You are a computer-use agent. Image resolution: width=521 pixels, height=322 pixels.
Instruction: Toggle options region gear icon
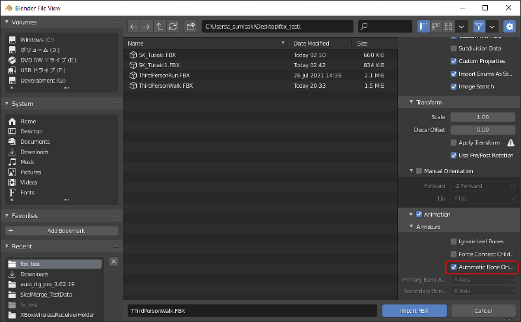point(510,26)
